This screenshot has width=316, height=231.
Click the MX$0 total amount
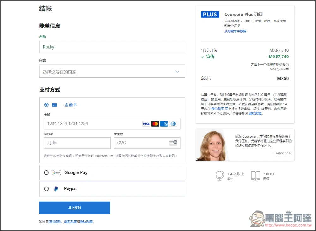(283, 79)
